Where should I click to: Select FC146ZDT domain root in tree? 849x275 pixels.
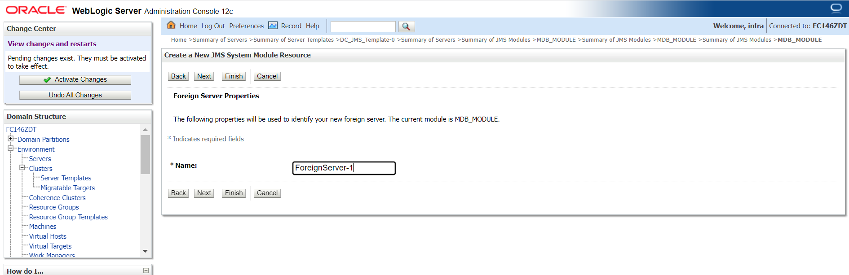[21, 130]
